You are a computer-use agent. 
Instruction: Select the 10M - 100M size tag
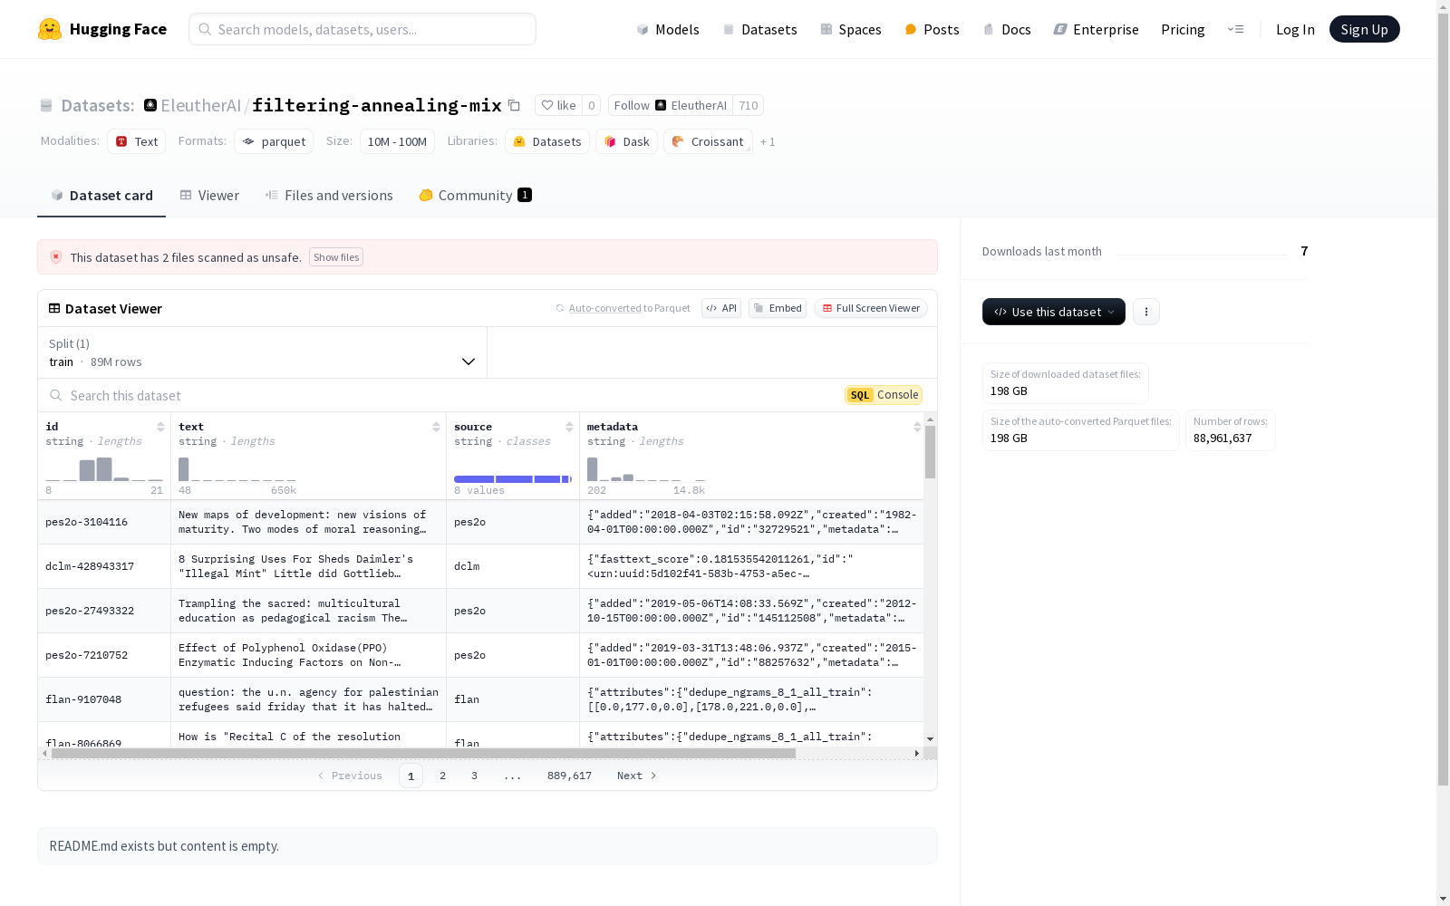point(397,141)
